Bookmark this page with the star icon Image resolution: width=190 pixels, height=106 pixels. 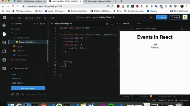(112, 6)
